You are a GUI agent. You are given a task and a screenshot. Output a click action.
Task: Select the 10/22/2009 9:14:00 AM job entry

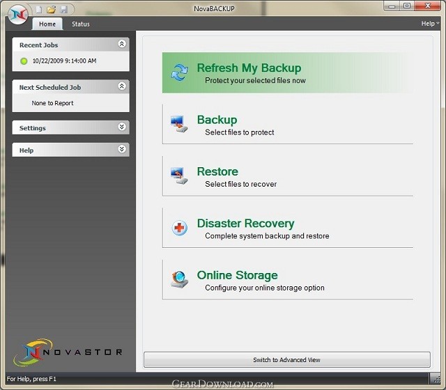pos(64,61)
